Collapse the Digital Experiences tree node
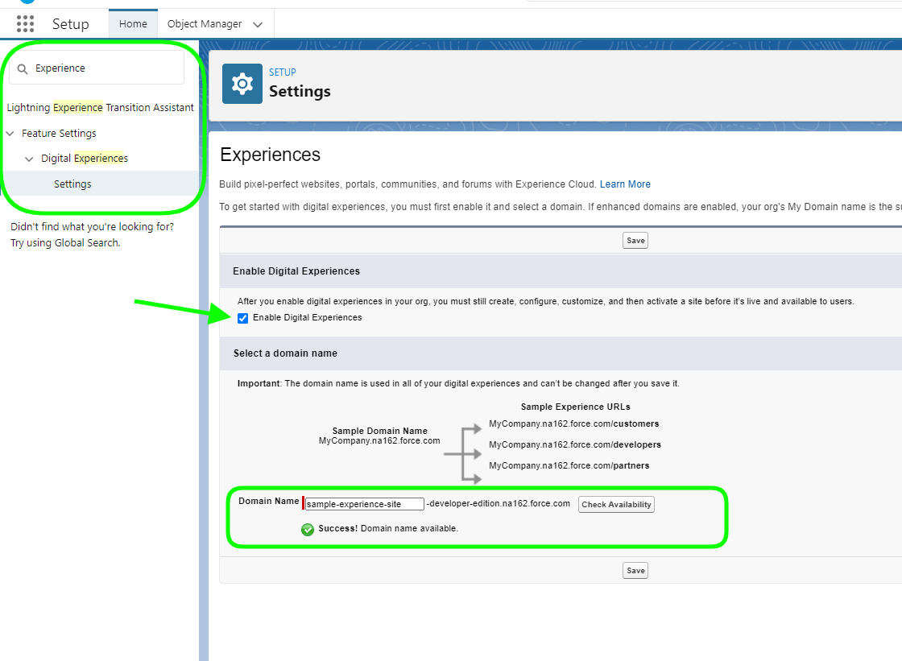The width and height of the screenshot is (902, 661). click(30, 158)
